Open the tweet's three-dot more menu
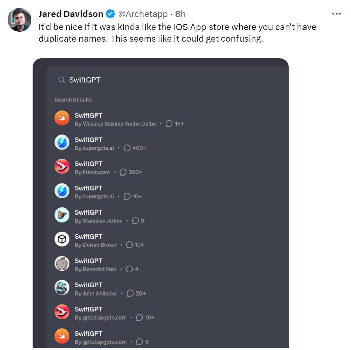The image size is (351, 350). coord(337,14)
